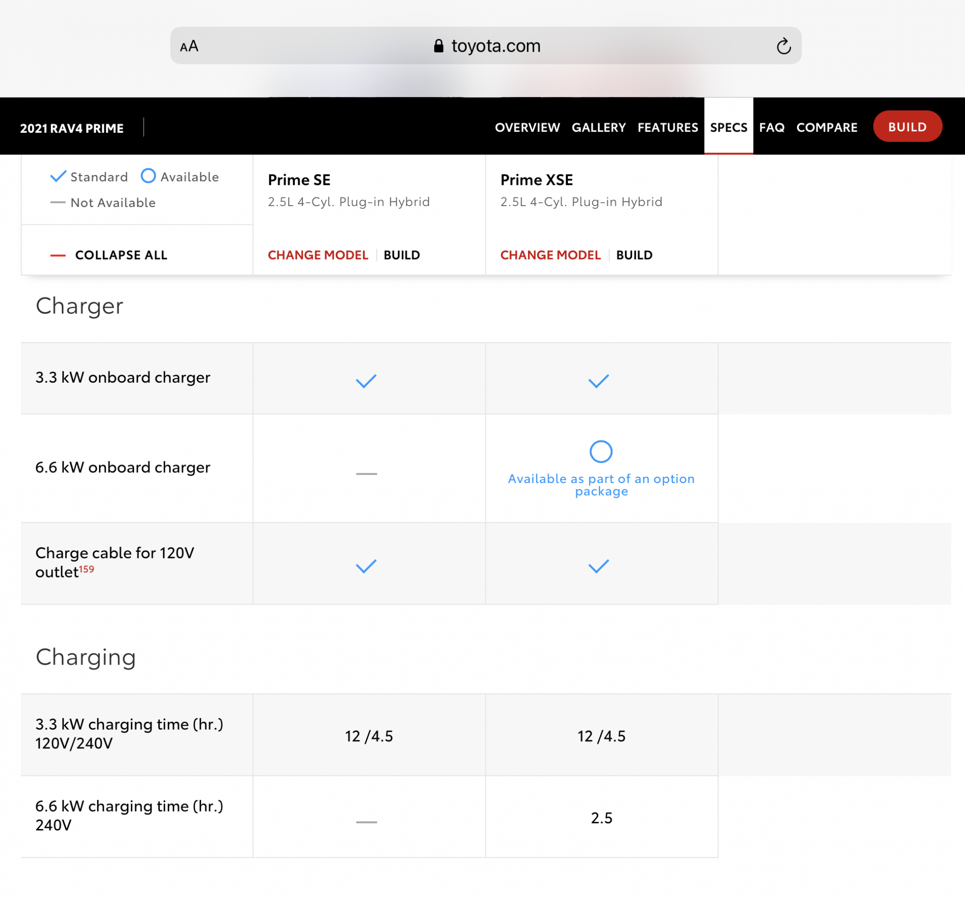Open the Overview tab
The height and width of the screenshot is (898, 965).
(x=527, y=128)
